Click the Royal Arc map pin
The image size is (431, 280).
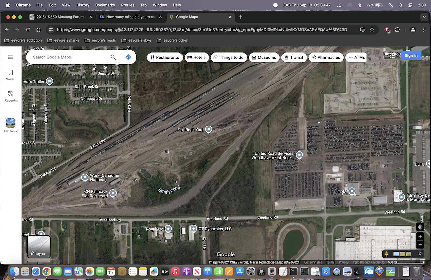168,229
